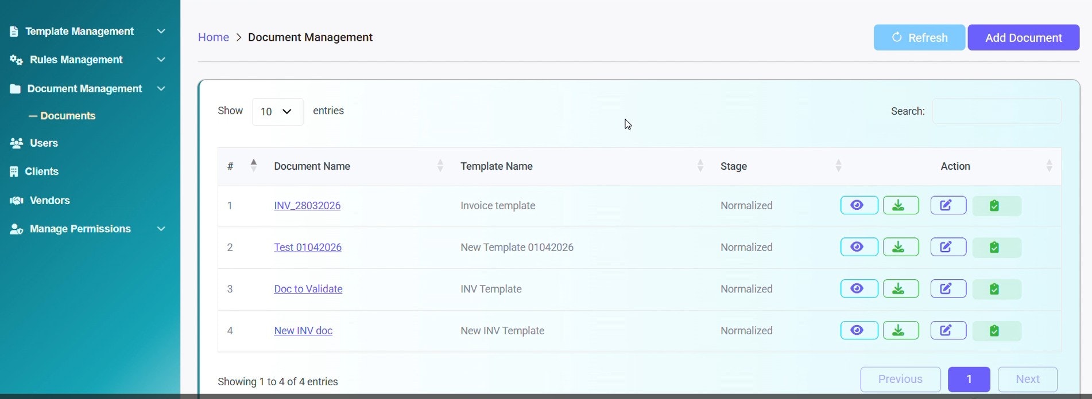Select page 1 in pagination
The width and height of the screenshot is (1092, 399).
coord(969,379)
